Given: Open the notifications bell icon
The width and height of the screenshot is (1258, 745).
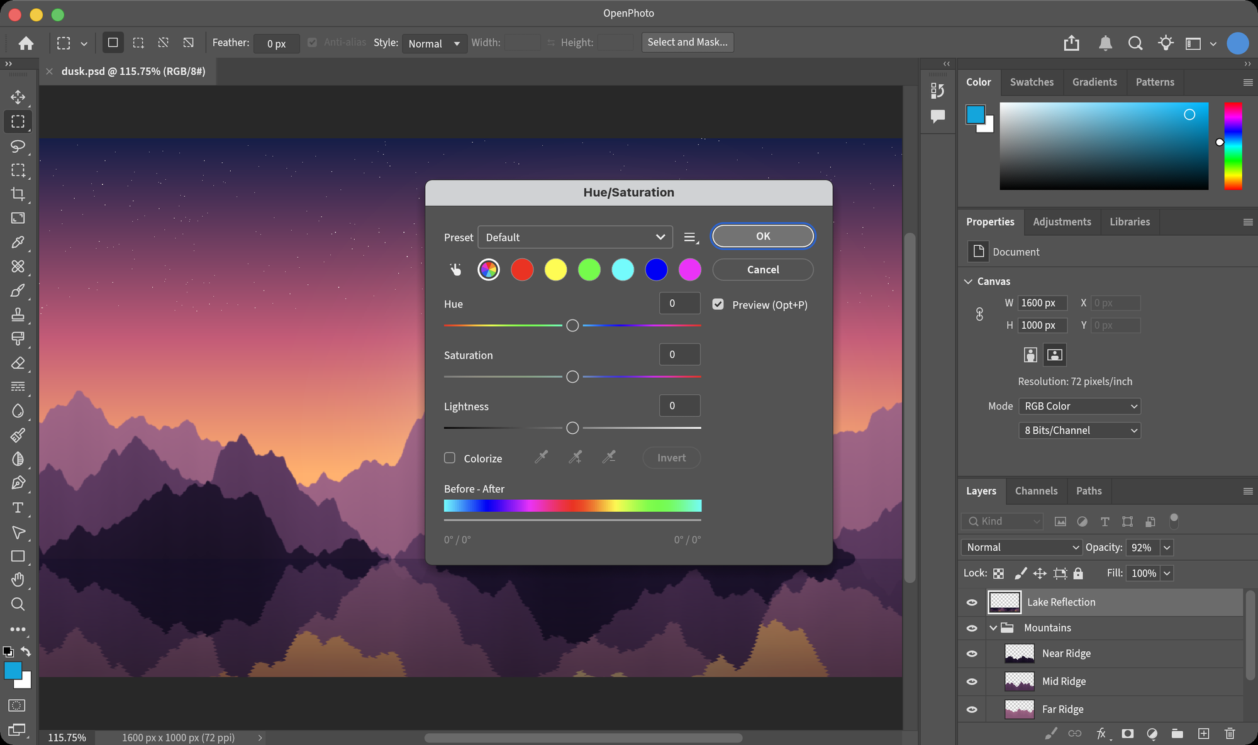Looking at the screenshot, I should 1105,43.
